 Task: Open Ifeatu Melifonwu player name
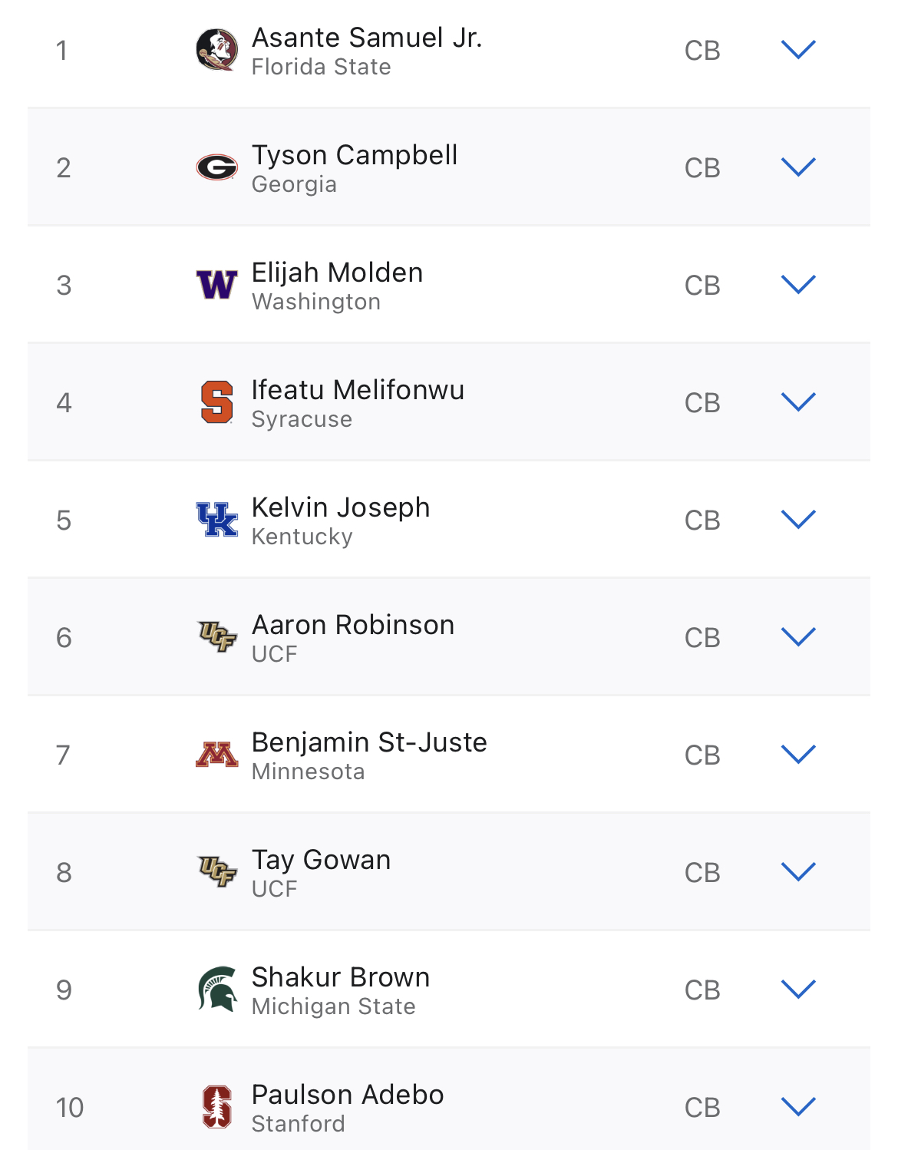(358, 390)
